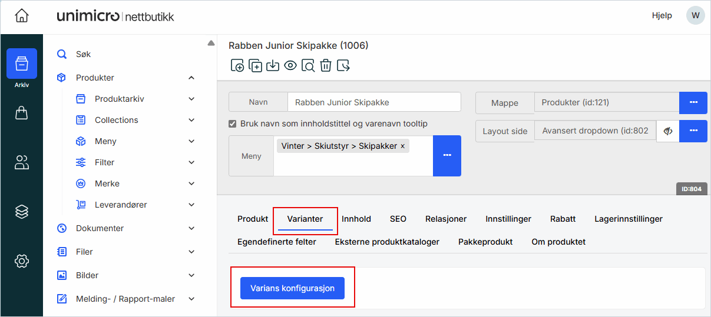Screen dimensions: 711x317
Task: Click the trash icon to delete product
Action: coord(326,65)
